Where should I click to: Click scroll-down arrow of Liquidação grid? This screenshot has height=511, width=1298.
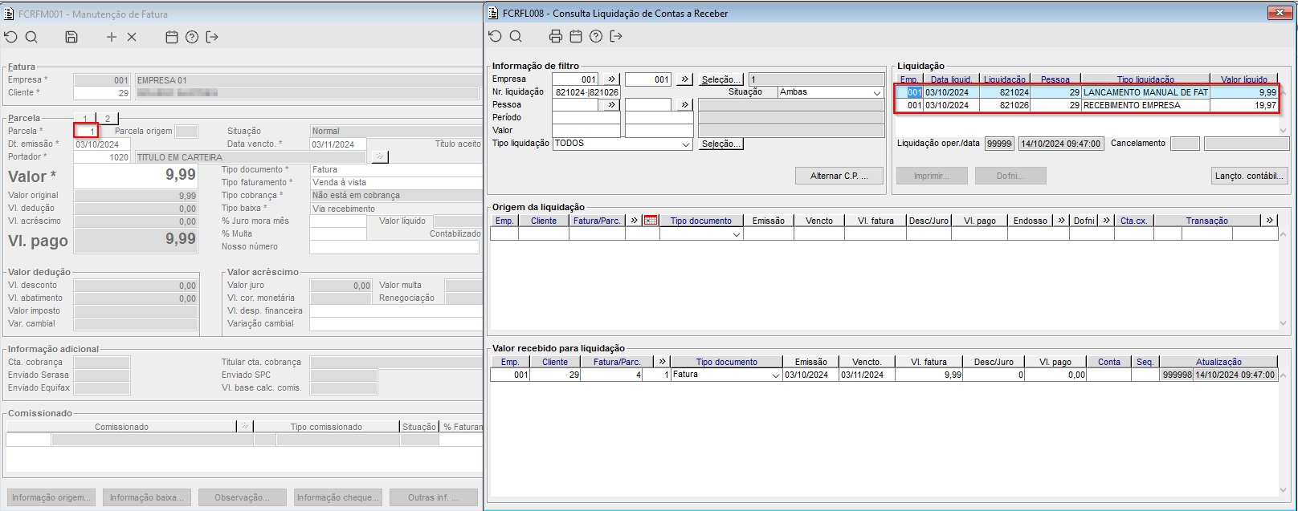pos(1283,130)
